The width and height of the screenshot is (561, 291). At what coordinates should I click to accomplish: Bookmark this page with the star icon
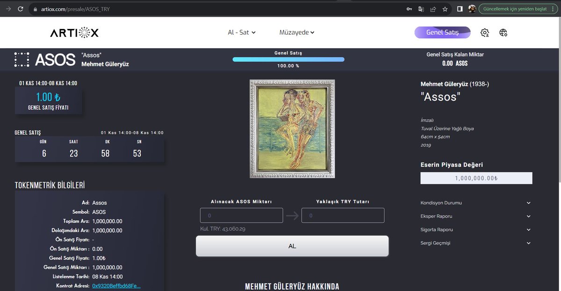coord(445,9)
